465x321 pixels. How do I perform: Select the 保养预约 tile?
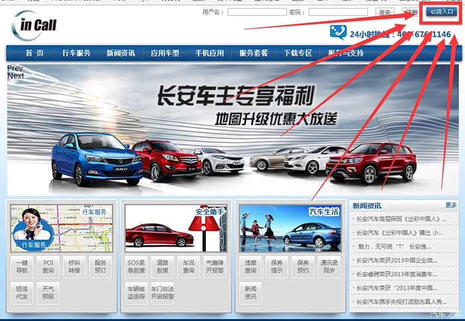coord(303,267)
